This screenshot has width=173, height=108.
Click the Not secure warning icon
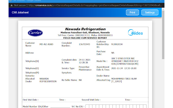[x=12, y=5]
